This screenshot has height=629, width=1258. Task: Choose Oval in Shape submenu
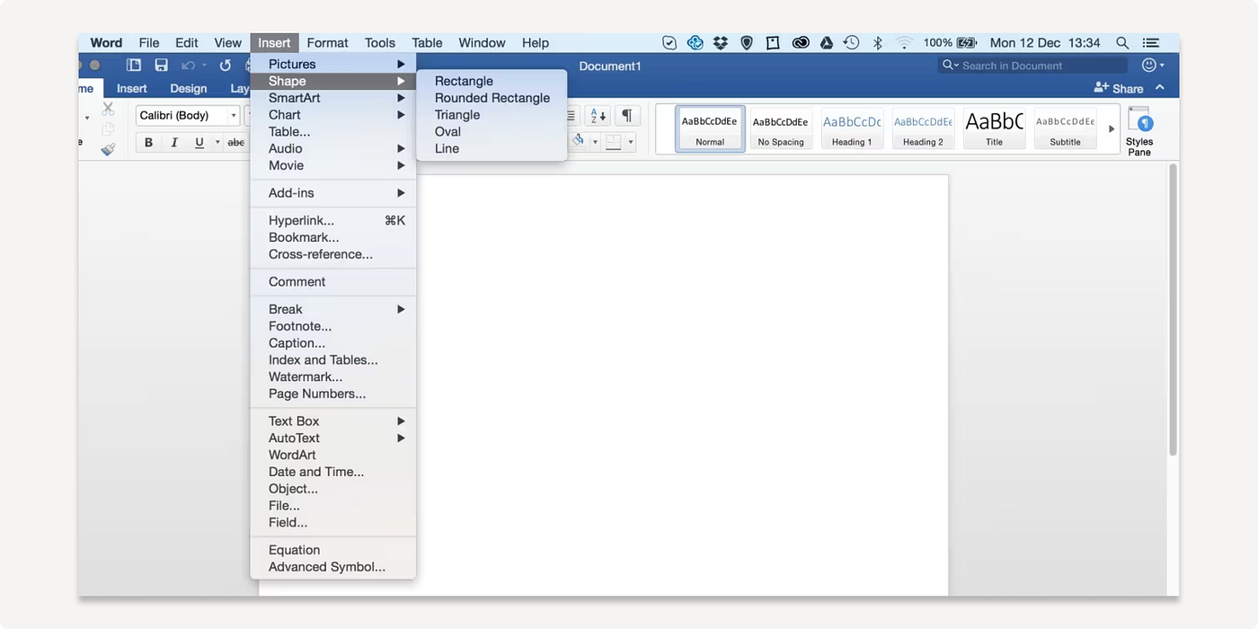point(492,131)
